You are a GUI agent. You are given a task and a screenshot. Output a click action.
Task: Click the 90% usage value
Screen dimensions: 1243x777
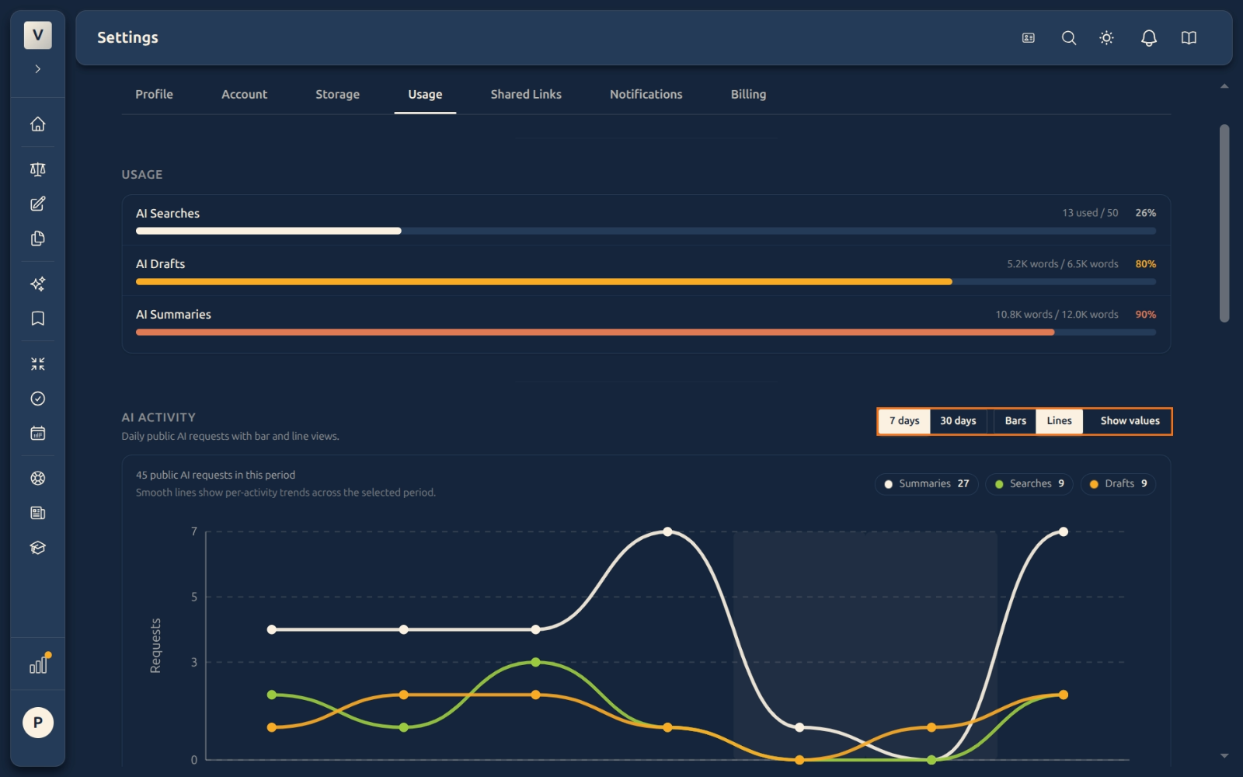point(1145,315)
